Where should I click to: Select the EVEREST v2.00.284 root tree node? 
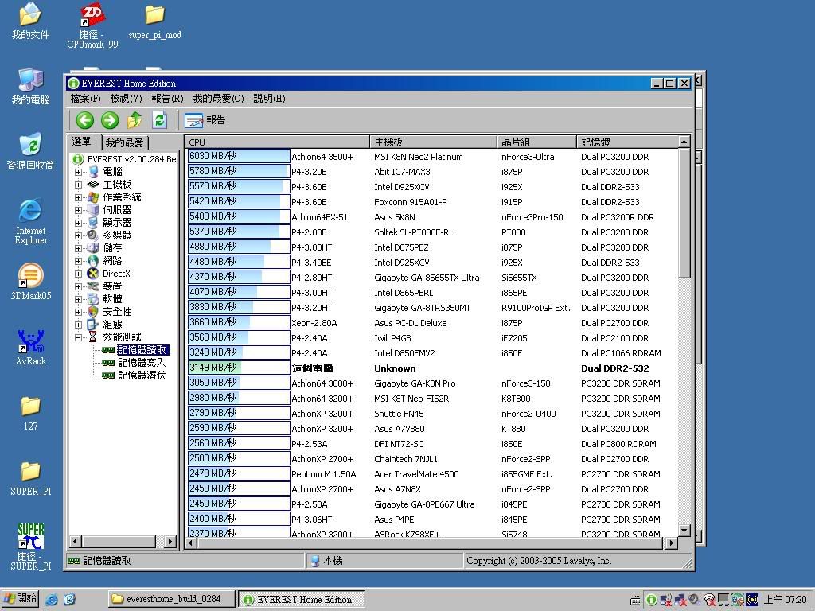coord(131,159)
